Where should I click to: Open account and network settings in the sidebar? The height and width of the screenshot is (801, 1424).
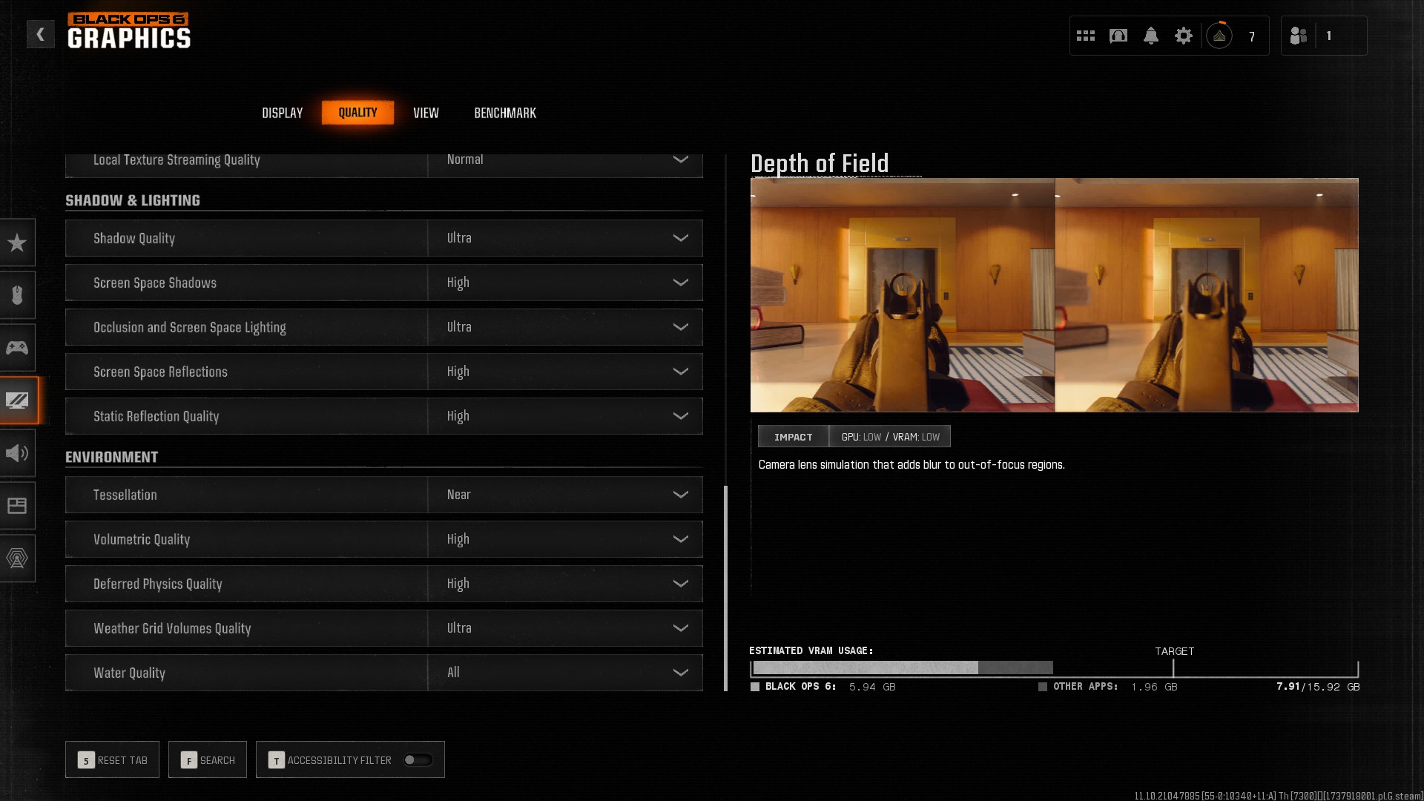[17, 558]
